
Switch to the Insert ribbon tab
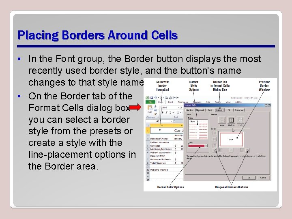pos(170,102)
